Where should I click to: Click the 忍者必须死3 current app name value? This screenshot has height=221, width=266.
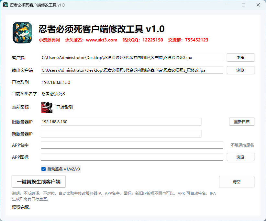coord(53,94)
